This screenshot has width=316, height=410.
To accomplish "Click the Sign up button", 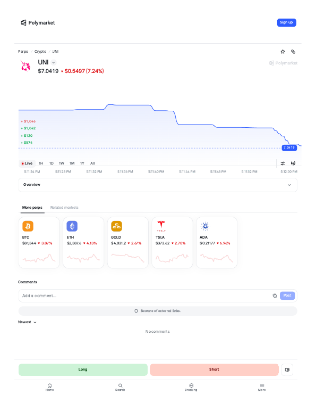I will click(x=286, y=22).
